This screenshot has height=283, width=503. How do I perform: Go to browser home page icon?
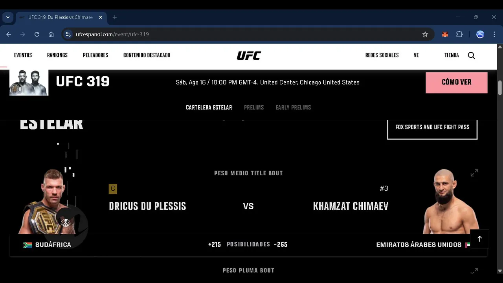coord(51,34)
